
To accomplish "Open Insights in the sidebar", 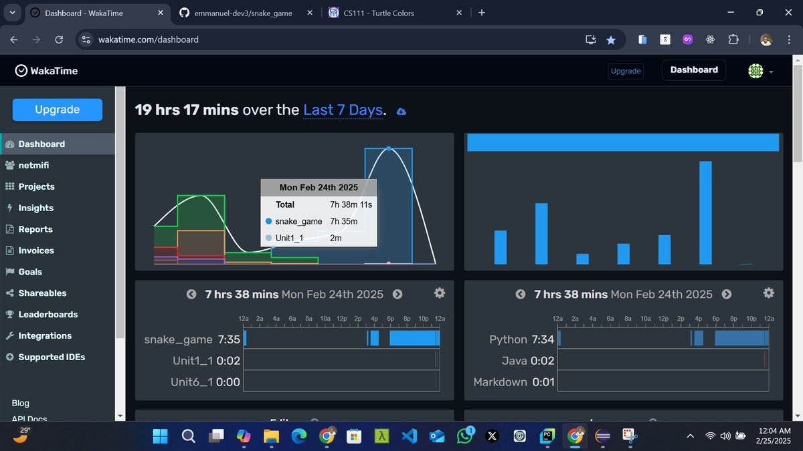I will tap(35, 208).
